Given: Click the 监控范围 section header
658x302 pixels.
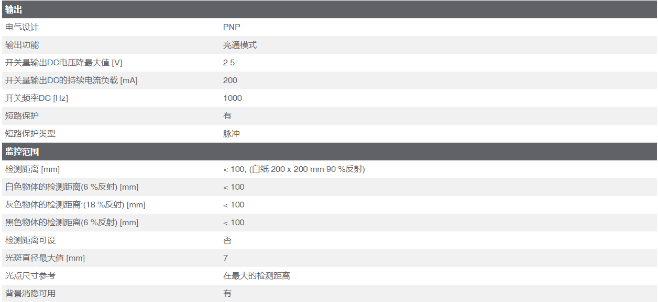Looking at the screenshot, I should 22,152.
